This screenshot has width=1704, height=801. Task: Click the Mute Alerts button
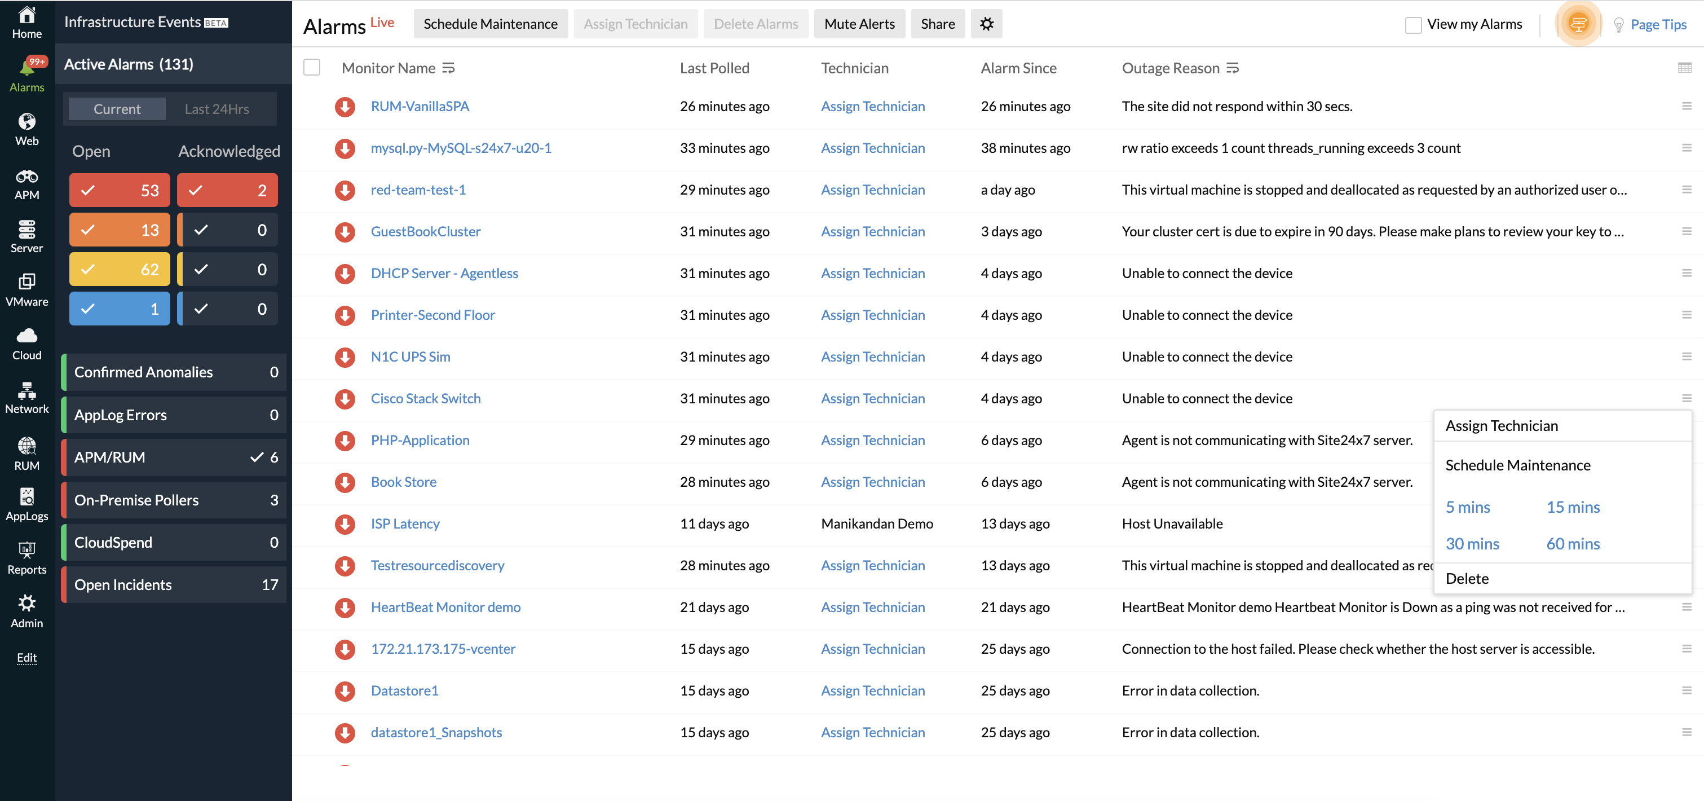[859, 24]
